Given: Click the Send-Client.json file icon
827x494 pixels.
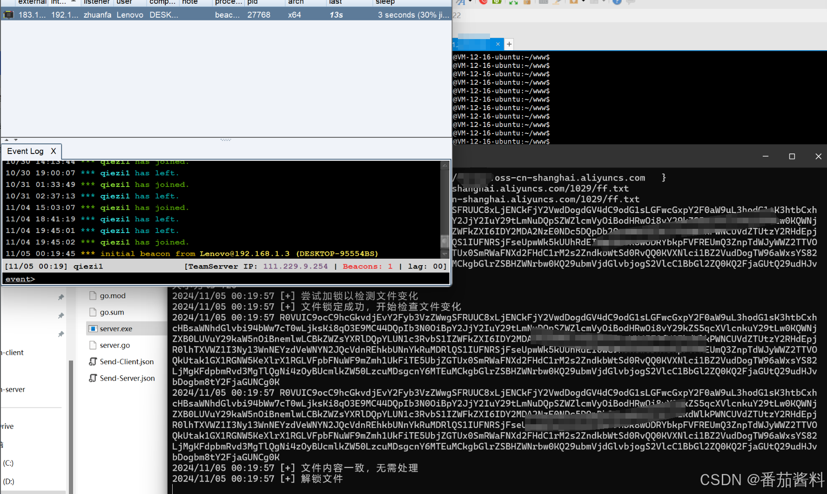Looking at the screenshot, I should (93, 361).
